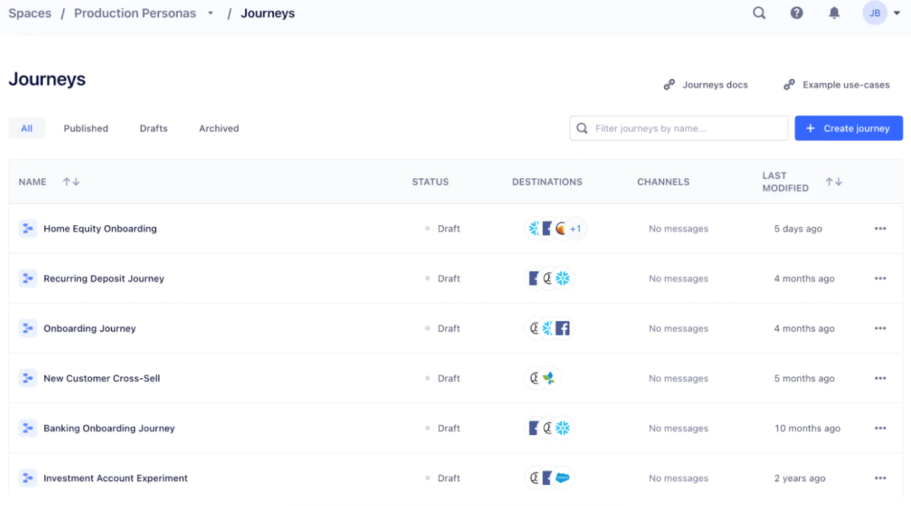Open more options for Onboarding Journey row
The height and width of the screenshot is (506, 911).
pos(880,328)
